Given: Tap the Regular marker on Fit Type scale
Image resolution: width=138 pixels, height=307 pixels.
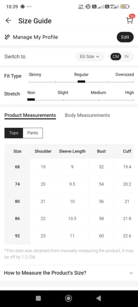Looking at the screenshot, I should 81,82.
